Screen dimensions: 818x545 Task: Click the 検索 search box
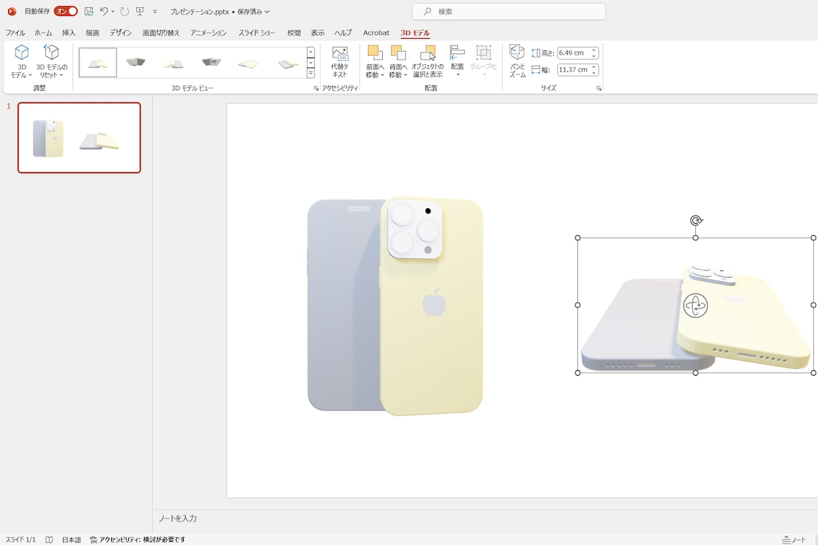point(509,11)
